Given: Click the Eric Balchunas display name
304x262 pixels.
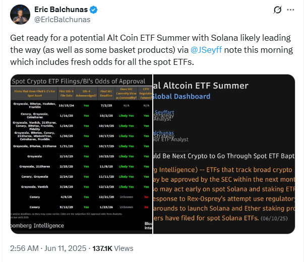Looking at the screenshot, I should [60, 10].
